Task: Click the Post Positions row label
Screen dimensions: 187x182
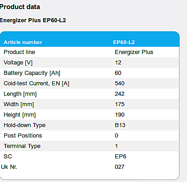Action: (23, 136)
